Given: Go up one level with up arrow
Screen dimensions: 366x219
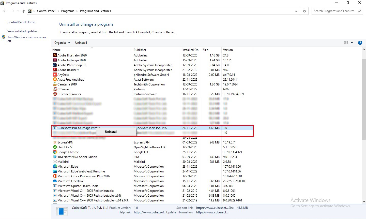Looking at the screenshot, I should coord(24,11).
